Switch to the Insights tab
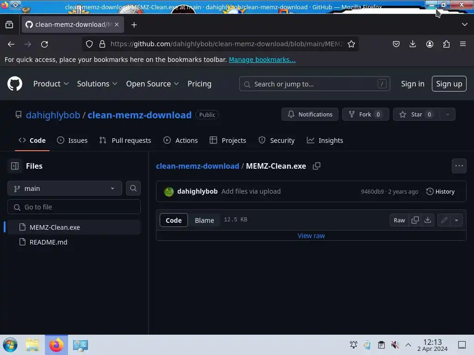Image resolution: width=474 pixels, height=355 pixels. pyautogui.click(x=325, y=141)
